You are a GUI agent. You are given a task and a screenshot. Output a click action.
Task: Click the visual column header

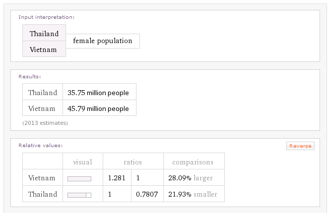coord(82,162)
